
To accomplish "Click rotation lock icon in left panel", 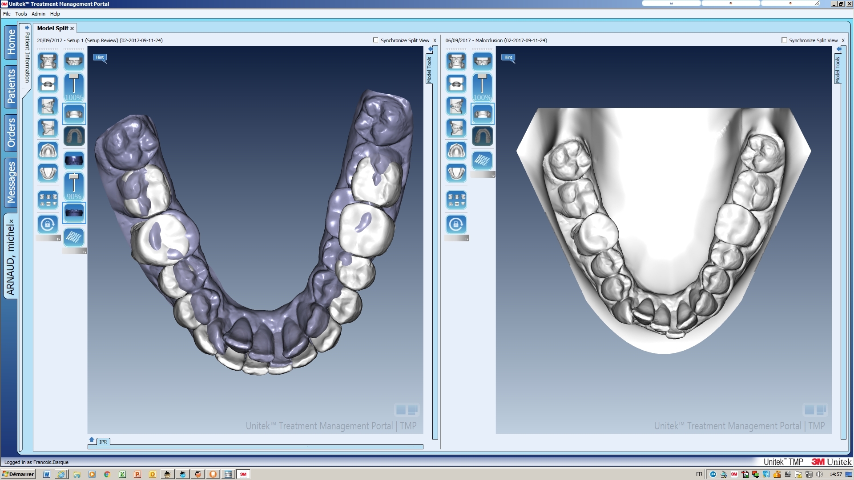I will coord(48,224).
